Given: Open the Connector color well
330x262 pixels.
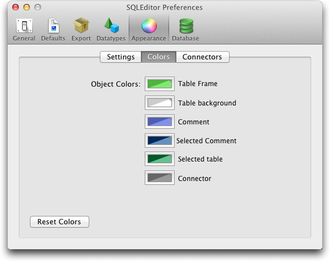Looking at the screenshot, I should point(160,178).
